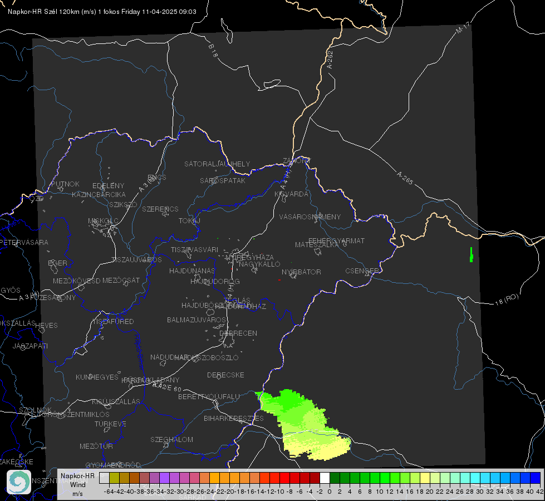Screen dimensions: 545x501
Task: Click the TURKEVE label
Action: point(111,424)
